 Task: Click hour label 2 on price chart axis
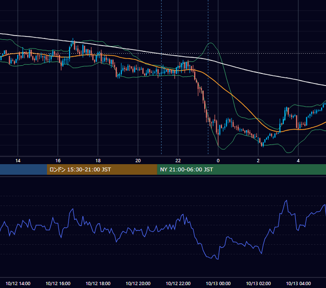pos(258,161)
